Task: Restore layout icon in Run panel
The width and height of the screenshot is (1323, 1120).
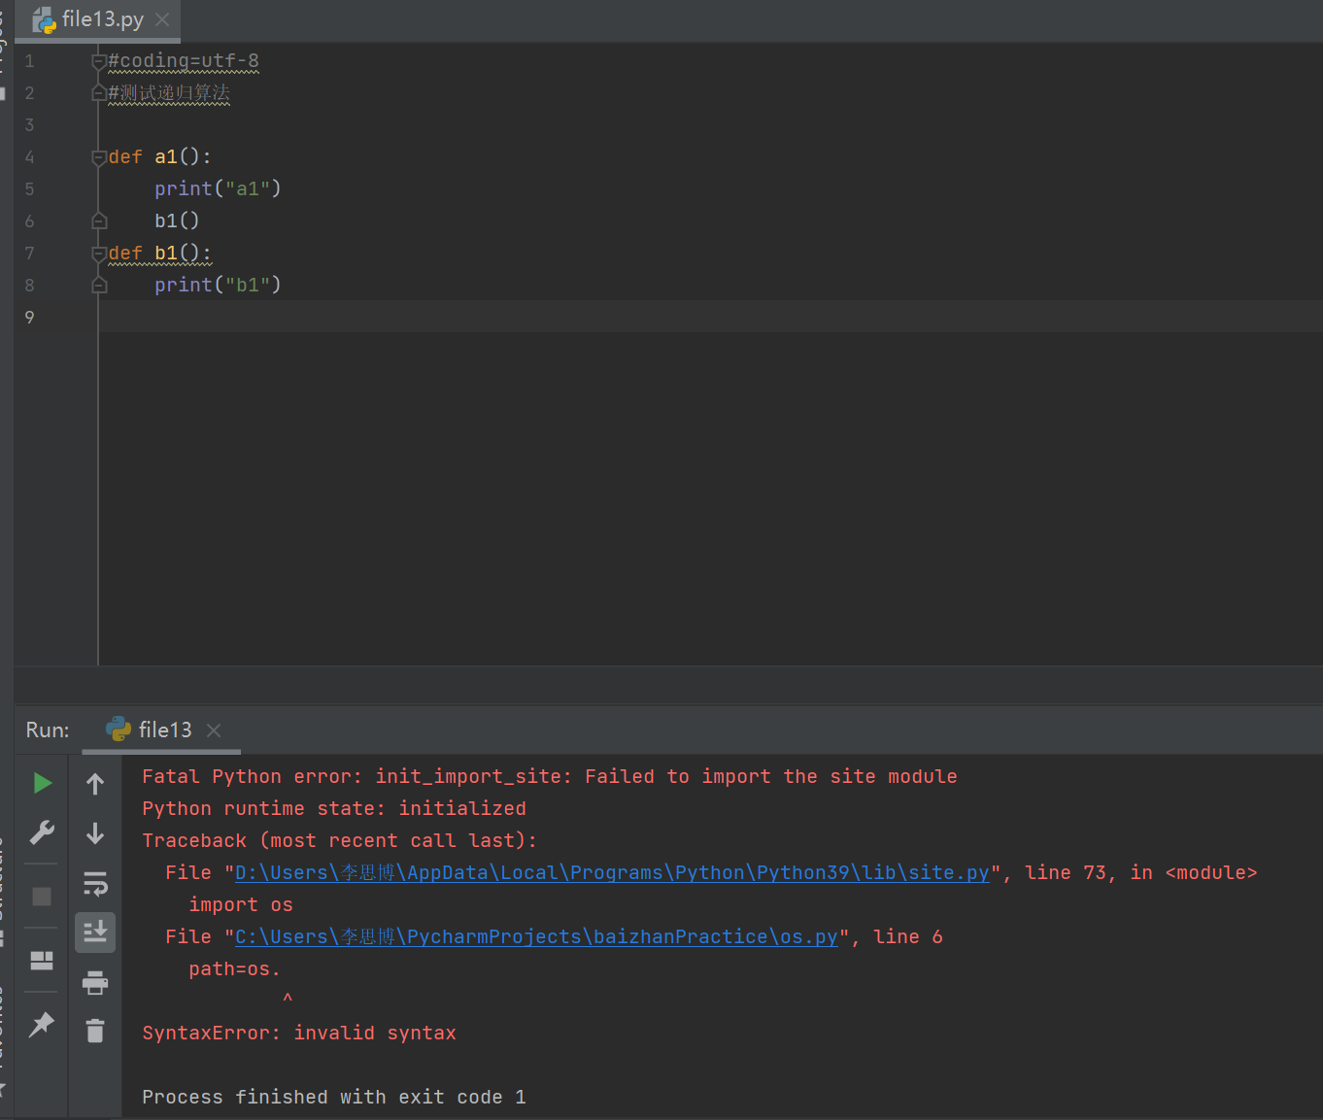Action: (42, 961)
